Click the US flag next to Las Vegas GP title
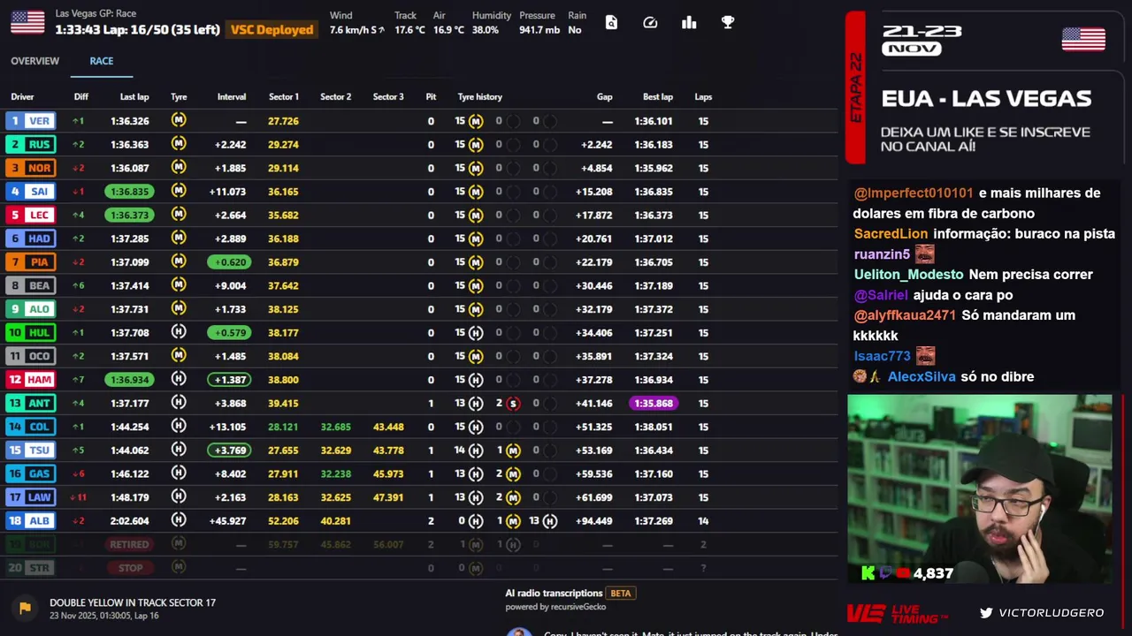 (x=27, y=22)
